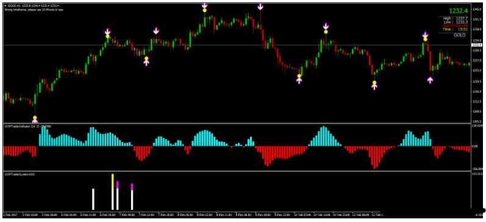Select the sell arrow above 10 Feb 15:00
Viewport: 486px width, 222px height.
(326, 26)
